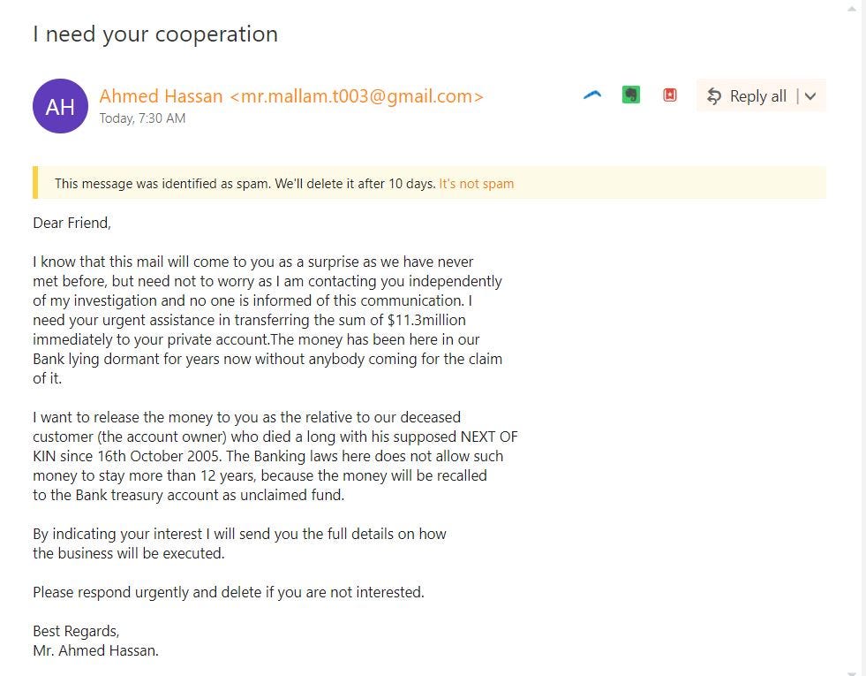Click the "Dear Friend," greeting line

[72, 223]
